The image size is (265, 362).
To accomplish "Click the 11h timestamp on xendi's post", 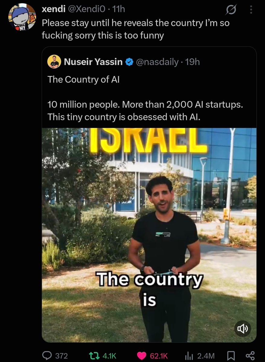I will tap(118, 9).
